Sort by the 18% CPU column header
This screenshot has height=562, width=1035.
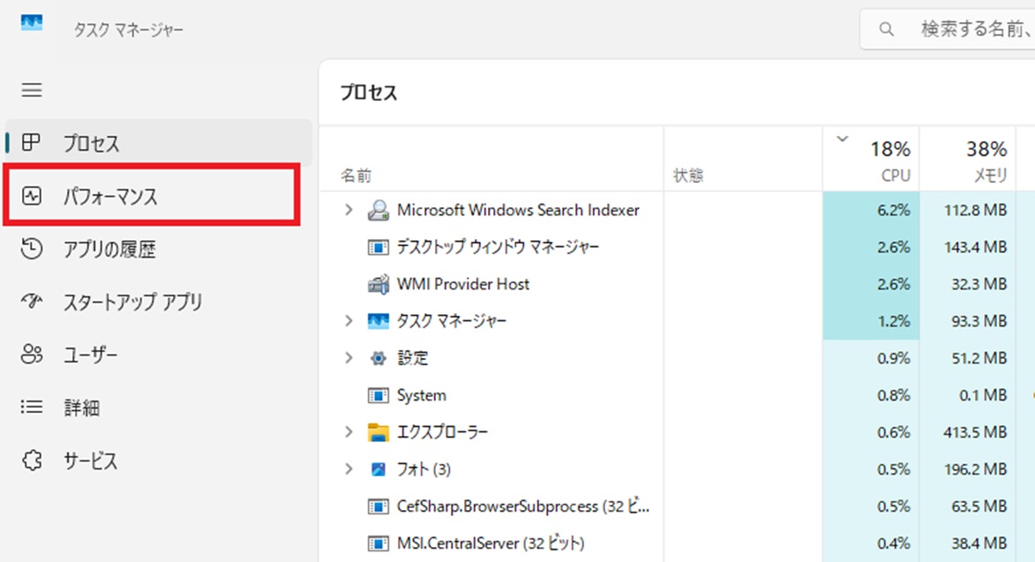871,159
